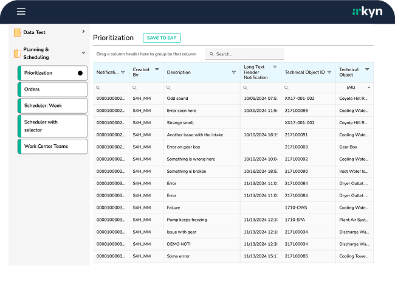Image resolution: width=395 pixels, height=300 pixels.
Task: Click the magnifier icon in the Search box
Action: [x=211, y=54]
